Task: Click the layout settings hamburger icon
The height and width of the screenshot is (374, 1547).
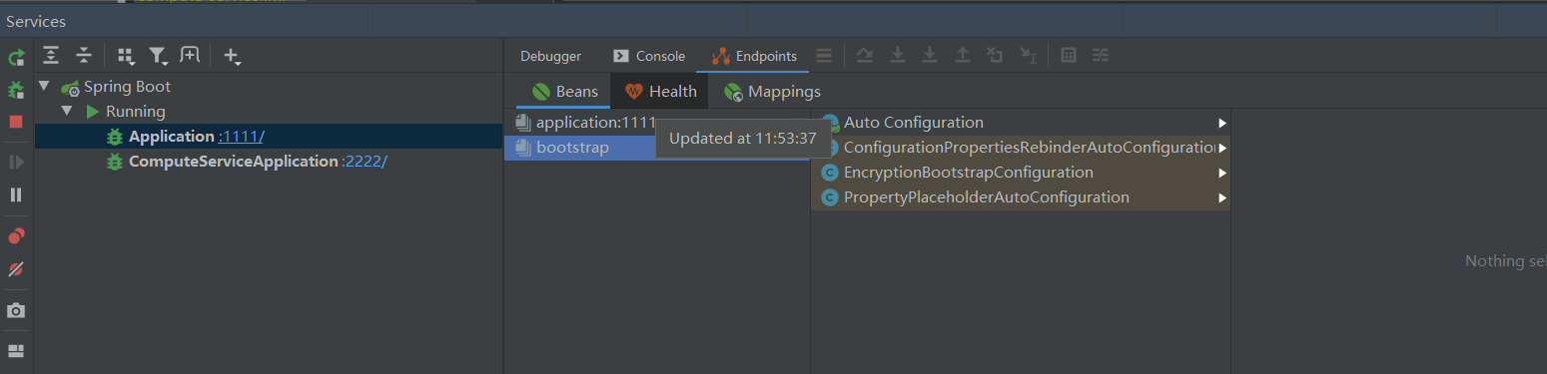Action: pyautogui.click(x=824, y=56)
